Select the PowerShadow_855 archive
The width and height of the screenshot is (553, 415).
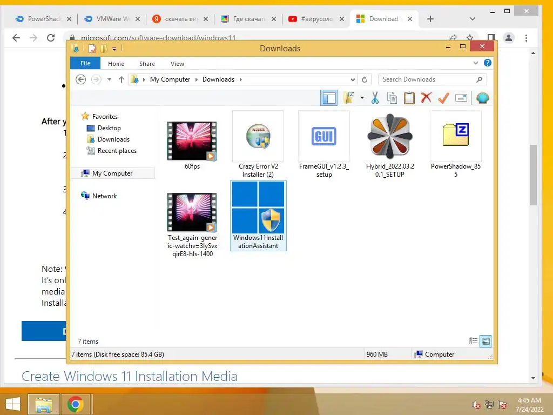[x=456, y=145]
